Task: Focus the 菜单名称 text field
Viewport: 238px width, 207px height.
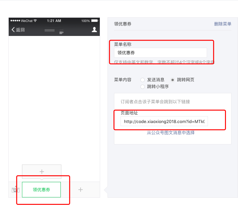Action: point(160,53)
